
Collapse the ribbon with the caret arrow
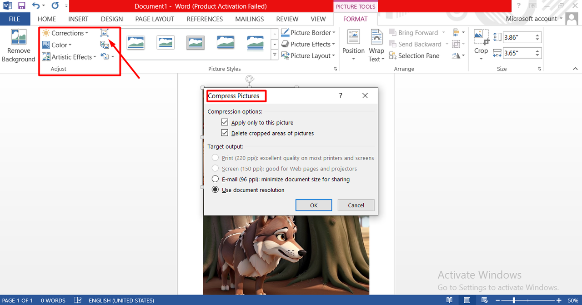pos(575,69)
